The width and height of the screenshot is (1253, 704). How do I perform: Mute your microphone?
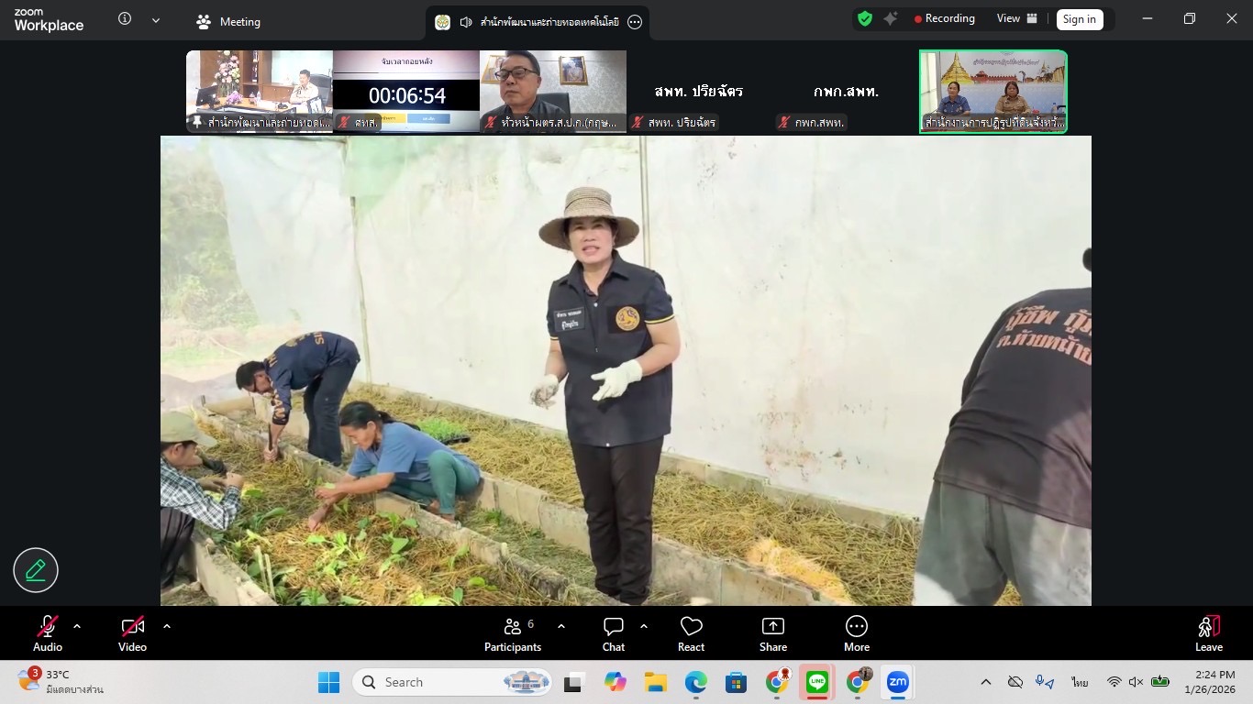47,632
